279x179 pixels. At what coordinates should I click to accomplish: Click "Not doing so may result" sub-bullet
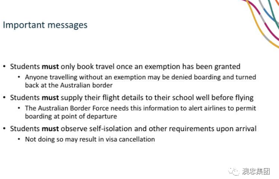(63, 139)
